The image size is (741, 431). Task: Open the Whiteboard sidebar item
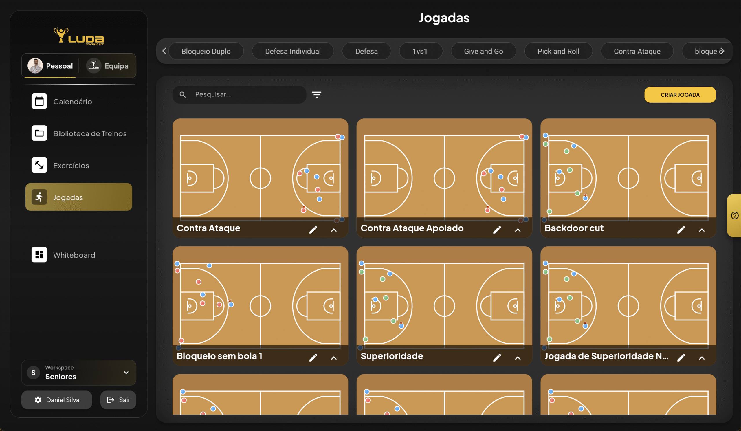click(74, 255)
